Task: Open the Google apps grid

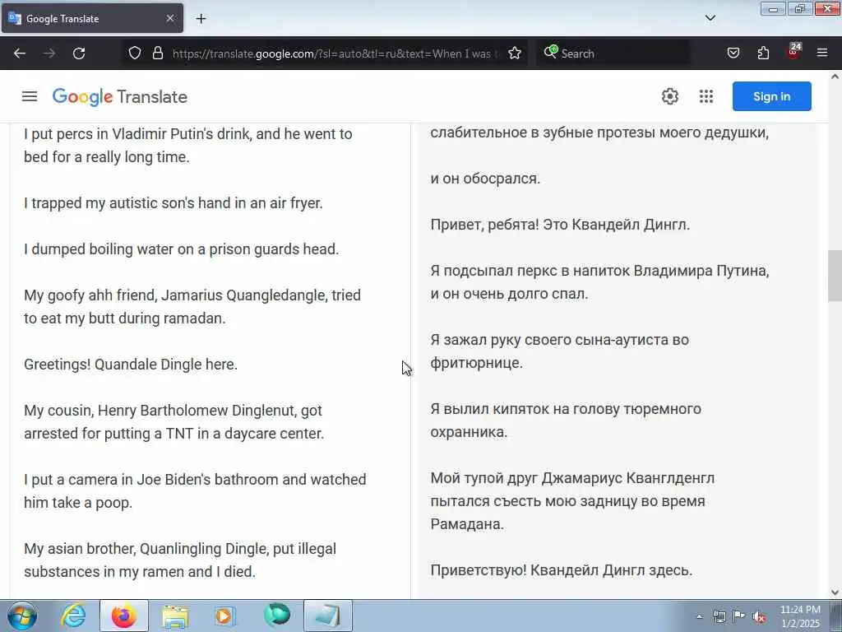Action: 706,97
